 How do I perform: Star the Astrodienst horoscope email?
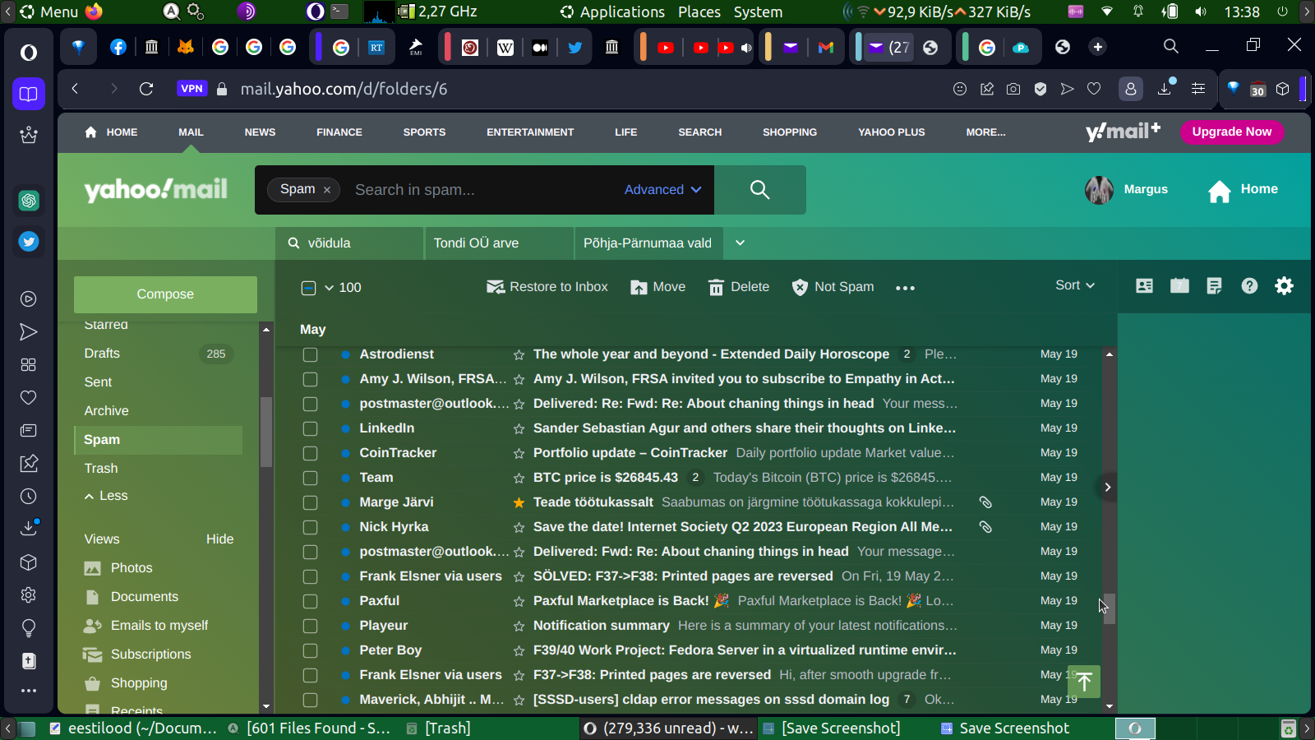click(x=519, y=354)
